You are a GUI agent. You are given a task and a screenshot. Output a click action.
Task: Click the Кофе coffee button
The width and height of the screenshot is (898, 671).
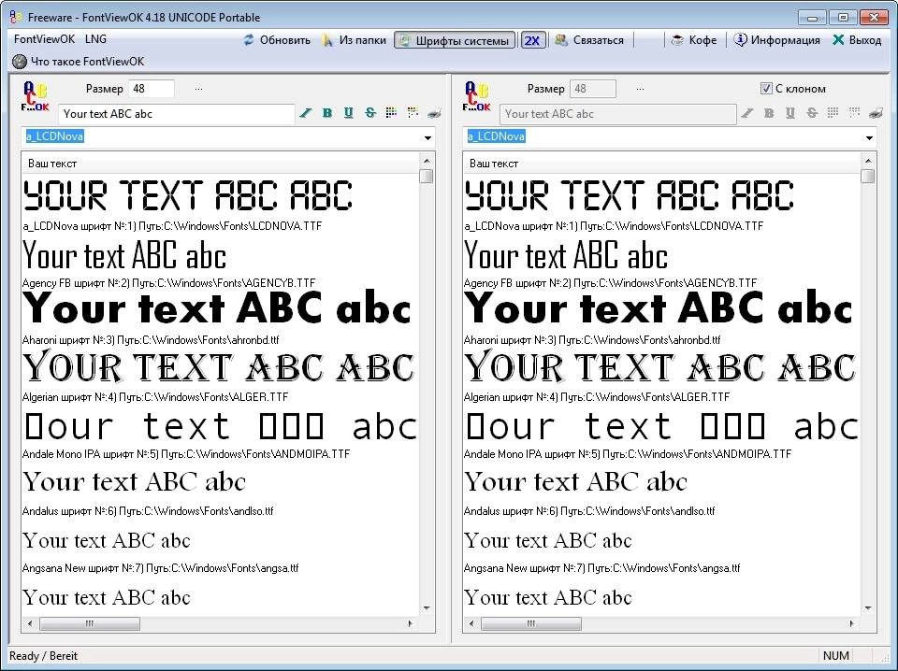[x=693, y=40]
